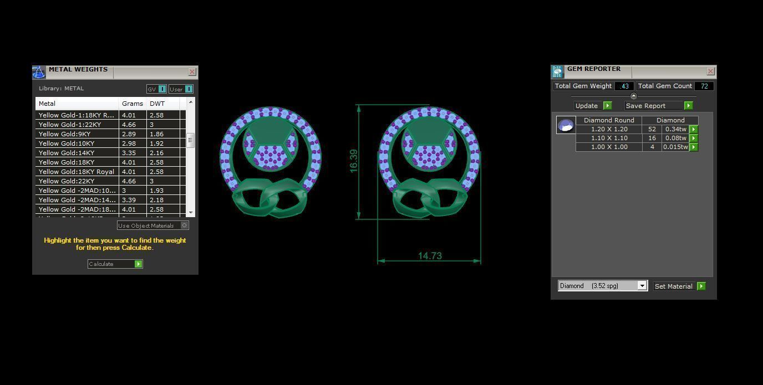Click the quantity 16 cell
The height and width of the screenshot is (385, 763).
coord(652,138)
